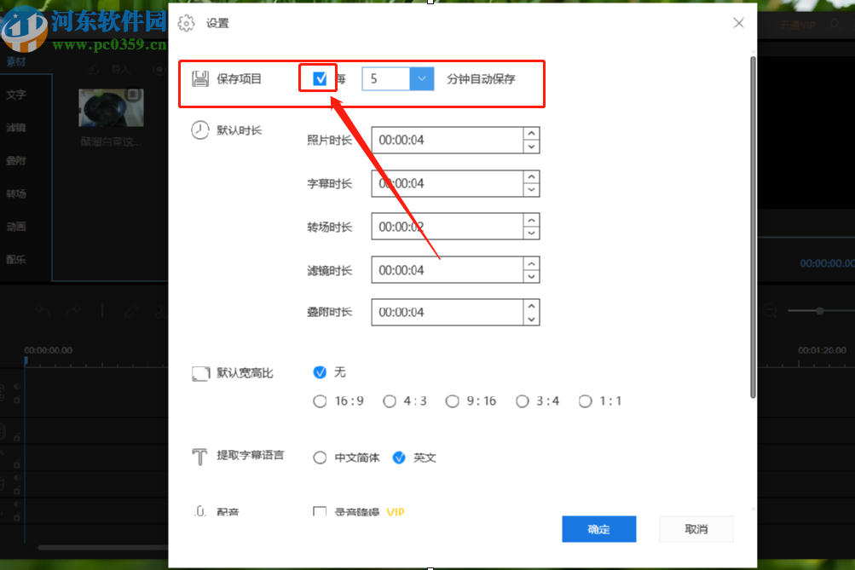Open the 滤镜 tab in the sidebar
855x570 pixels.
(16, 128)
